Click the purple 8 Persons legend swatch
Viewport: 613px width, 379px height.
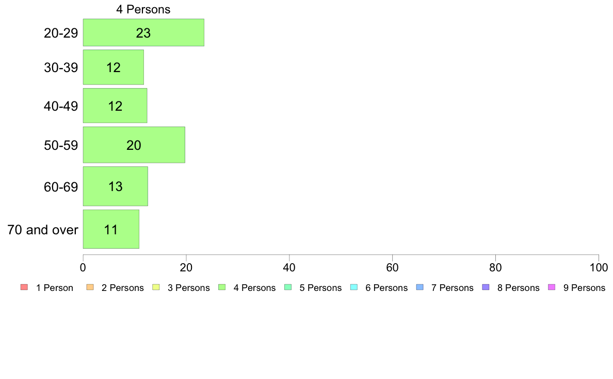pyautogui.click(x=486, y=287)
